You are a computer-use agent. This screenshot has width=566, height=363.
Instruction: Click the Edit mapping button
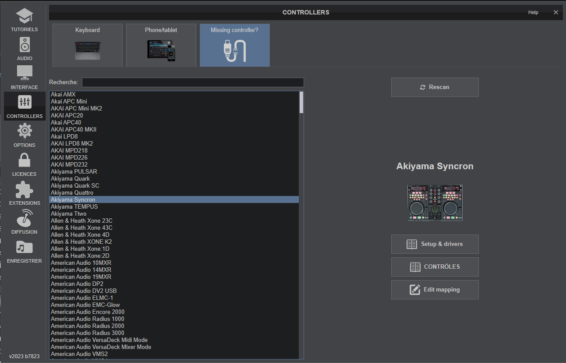pos(435,290)
